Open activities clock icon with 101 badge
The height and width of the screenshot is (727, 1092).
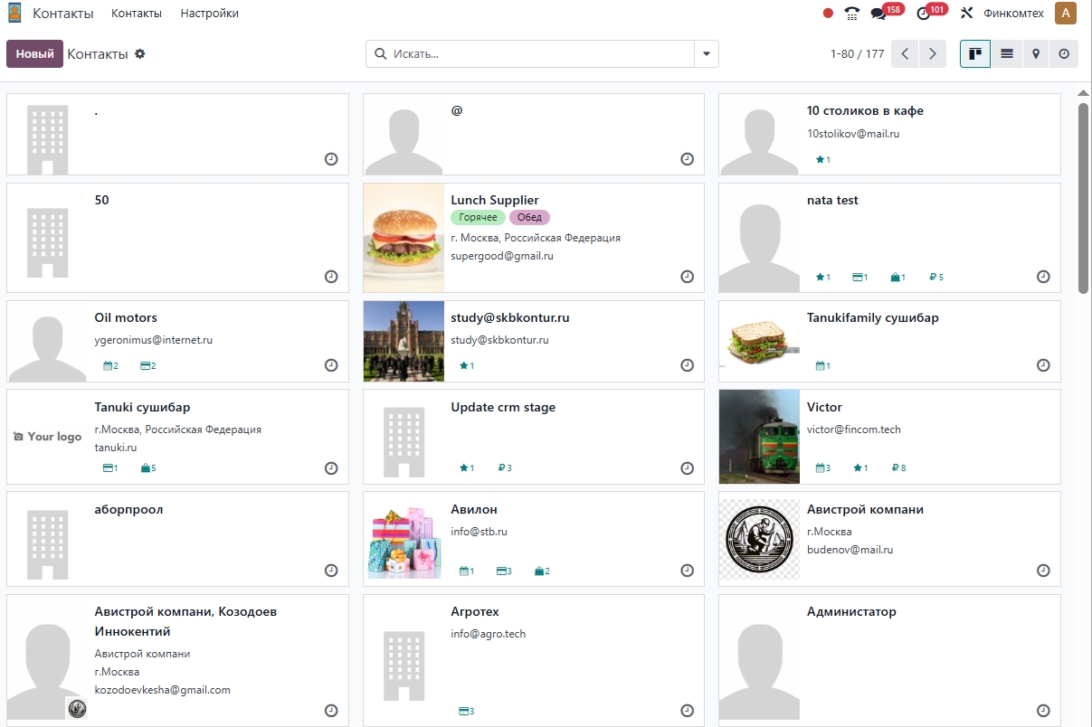click(923, 14)
